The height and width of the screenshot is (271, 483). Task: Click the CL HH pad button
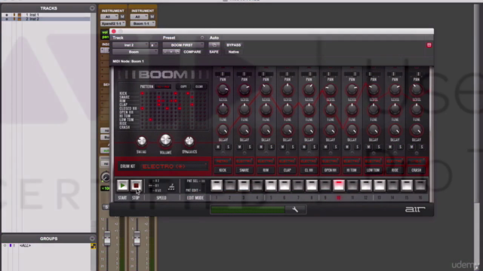[x=309, y=170]
